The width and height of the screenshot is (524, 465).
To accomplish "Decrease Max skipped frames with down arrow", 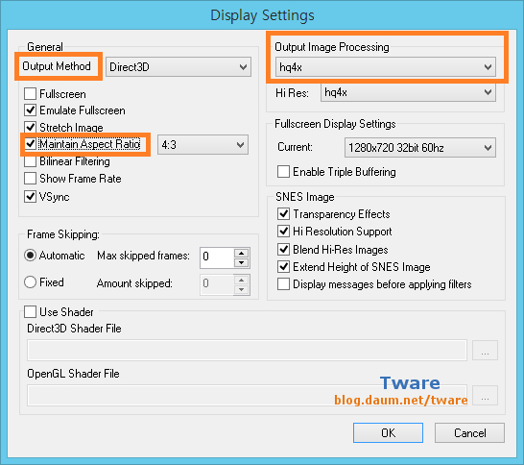I will (x=242, y=262).
